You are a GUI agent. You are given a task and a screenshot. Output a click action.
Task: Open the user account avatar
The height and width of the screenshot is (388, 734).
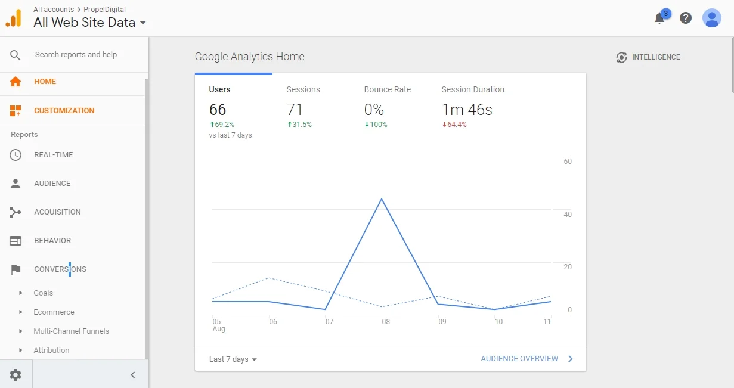712,18
